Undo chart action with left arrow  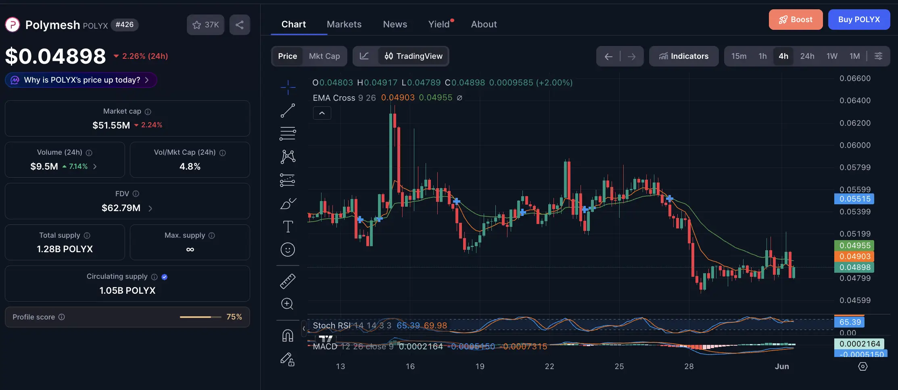click(609, 56)
